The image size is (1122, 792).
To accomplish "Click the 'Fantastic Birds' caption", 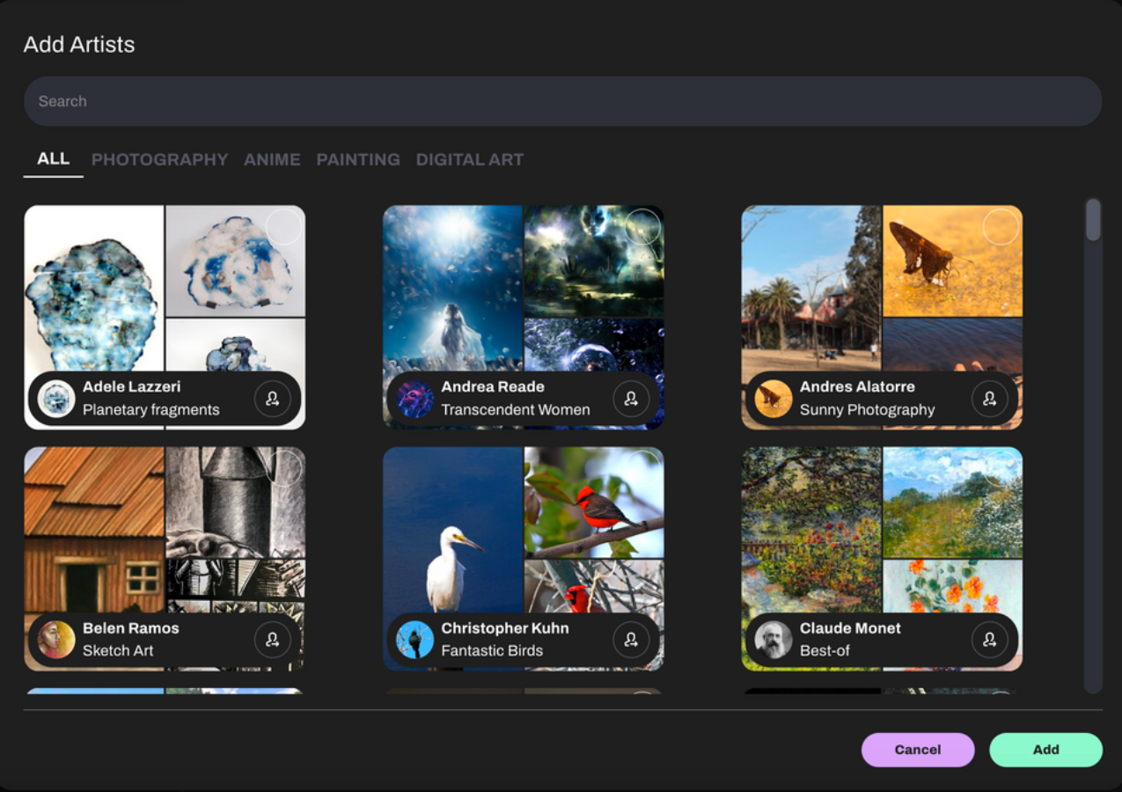I will point(492,651).
